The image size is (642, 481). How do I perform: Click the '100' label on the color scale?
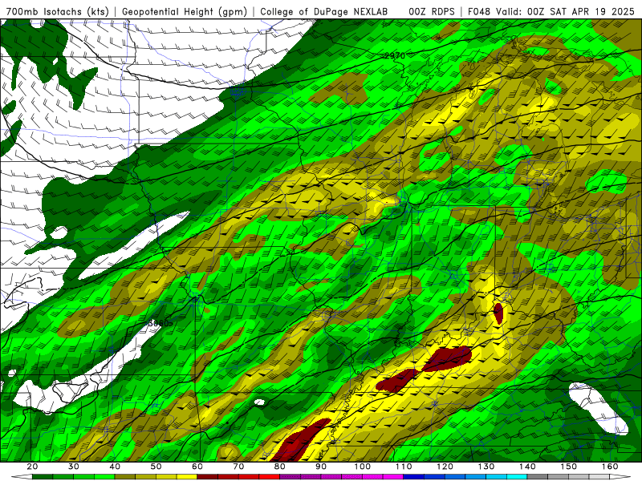[x=363, y=467]
